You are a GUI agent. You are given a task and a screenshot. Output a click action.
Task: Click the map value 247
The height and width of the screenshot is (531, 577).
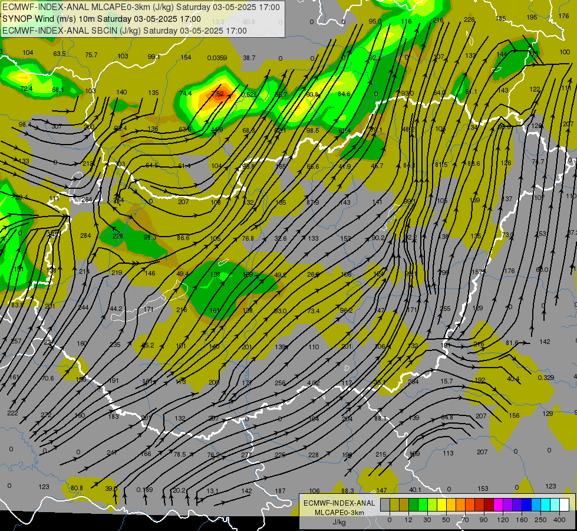[112, 453]
